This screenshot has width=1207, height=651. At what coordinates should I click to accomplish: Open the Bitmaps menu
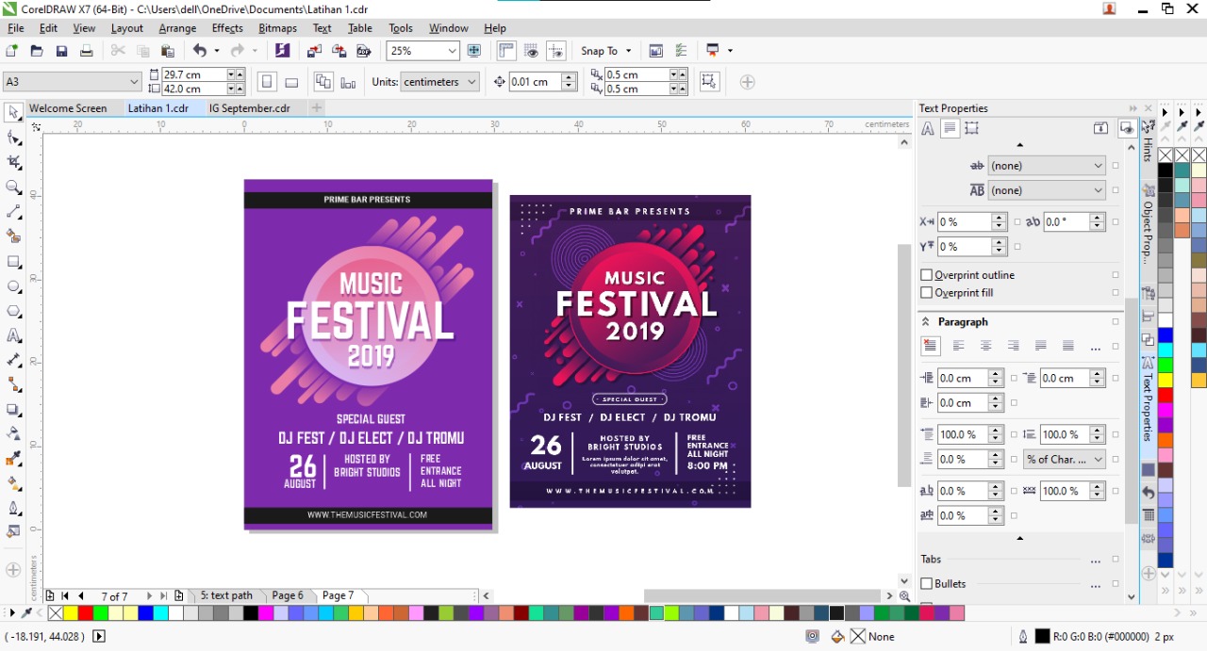277,28
